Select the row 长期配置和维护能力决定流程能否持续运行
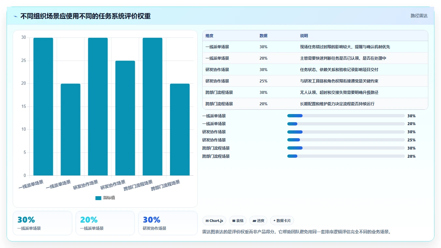 [x=315, y=104]
